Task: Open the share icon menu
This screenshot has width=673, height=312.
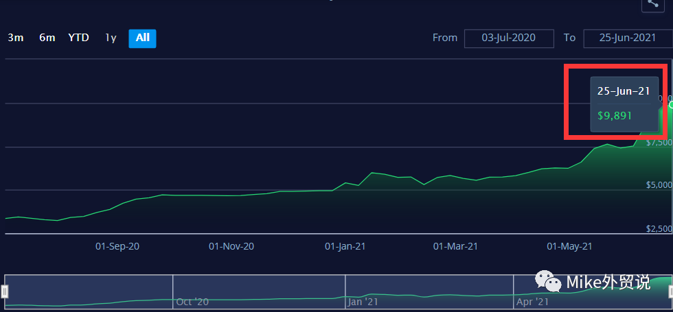Action: pos(653,3)
